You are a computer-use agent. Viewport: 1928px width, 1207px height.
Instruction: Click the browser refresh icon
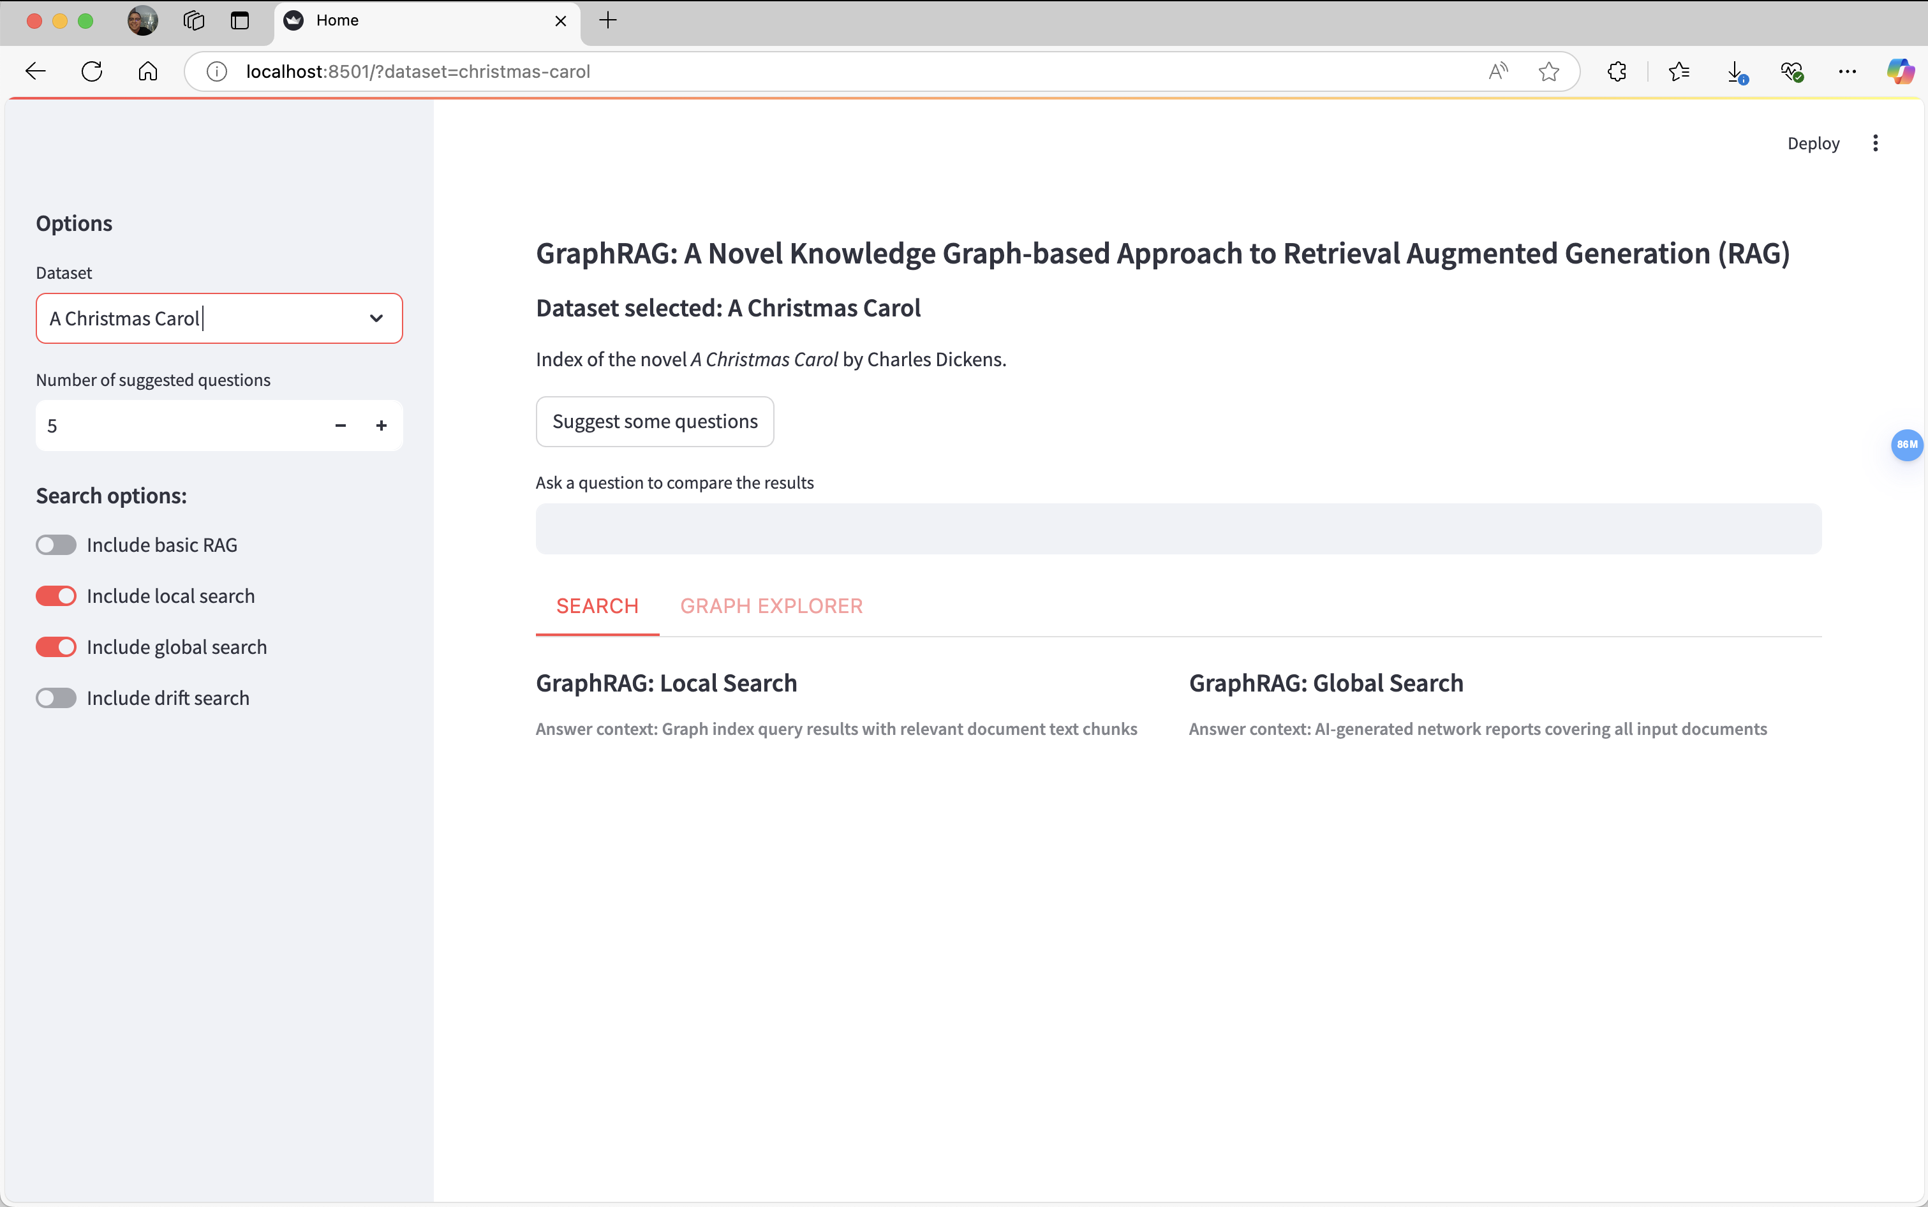pos(92,72)
